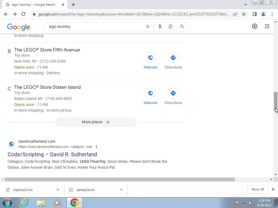Go forward to the next page
Viewport: 278px width, 208px height.
[x=15, y=14]
